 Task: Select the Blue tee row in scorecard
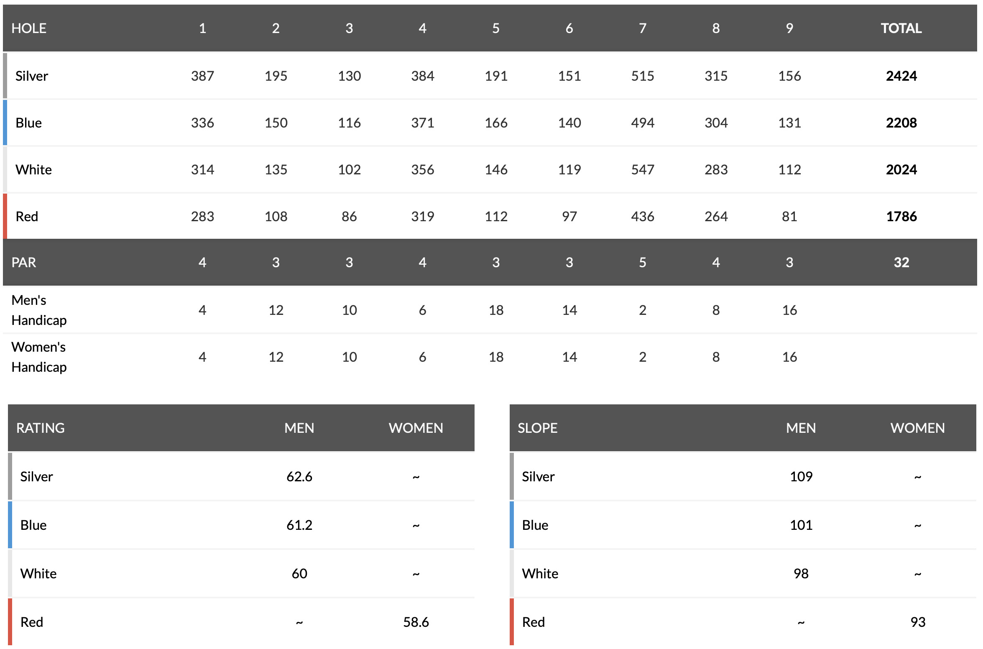490,123
